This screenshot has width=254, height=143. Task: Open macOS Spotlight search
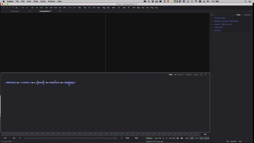click(x=245, y=1)
